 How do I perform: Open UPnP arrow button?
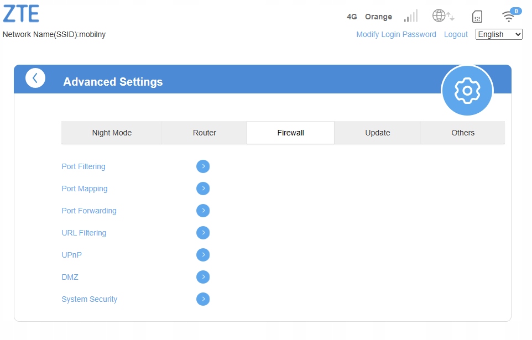point(203,255)
